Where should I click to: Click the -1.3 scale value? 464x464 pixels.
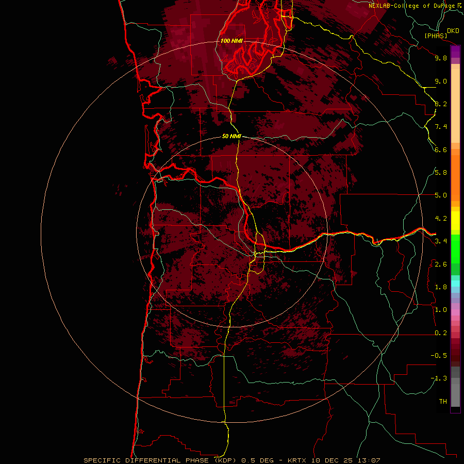(439, 378)
